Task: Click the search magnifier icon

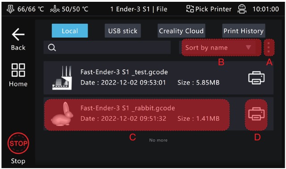Action: [x=52, y=47]
